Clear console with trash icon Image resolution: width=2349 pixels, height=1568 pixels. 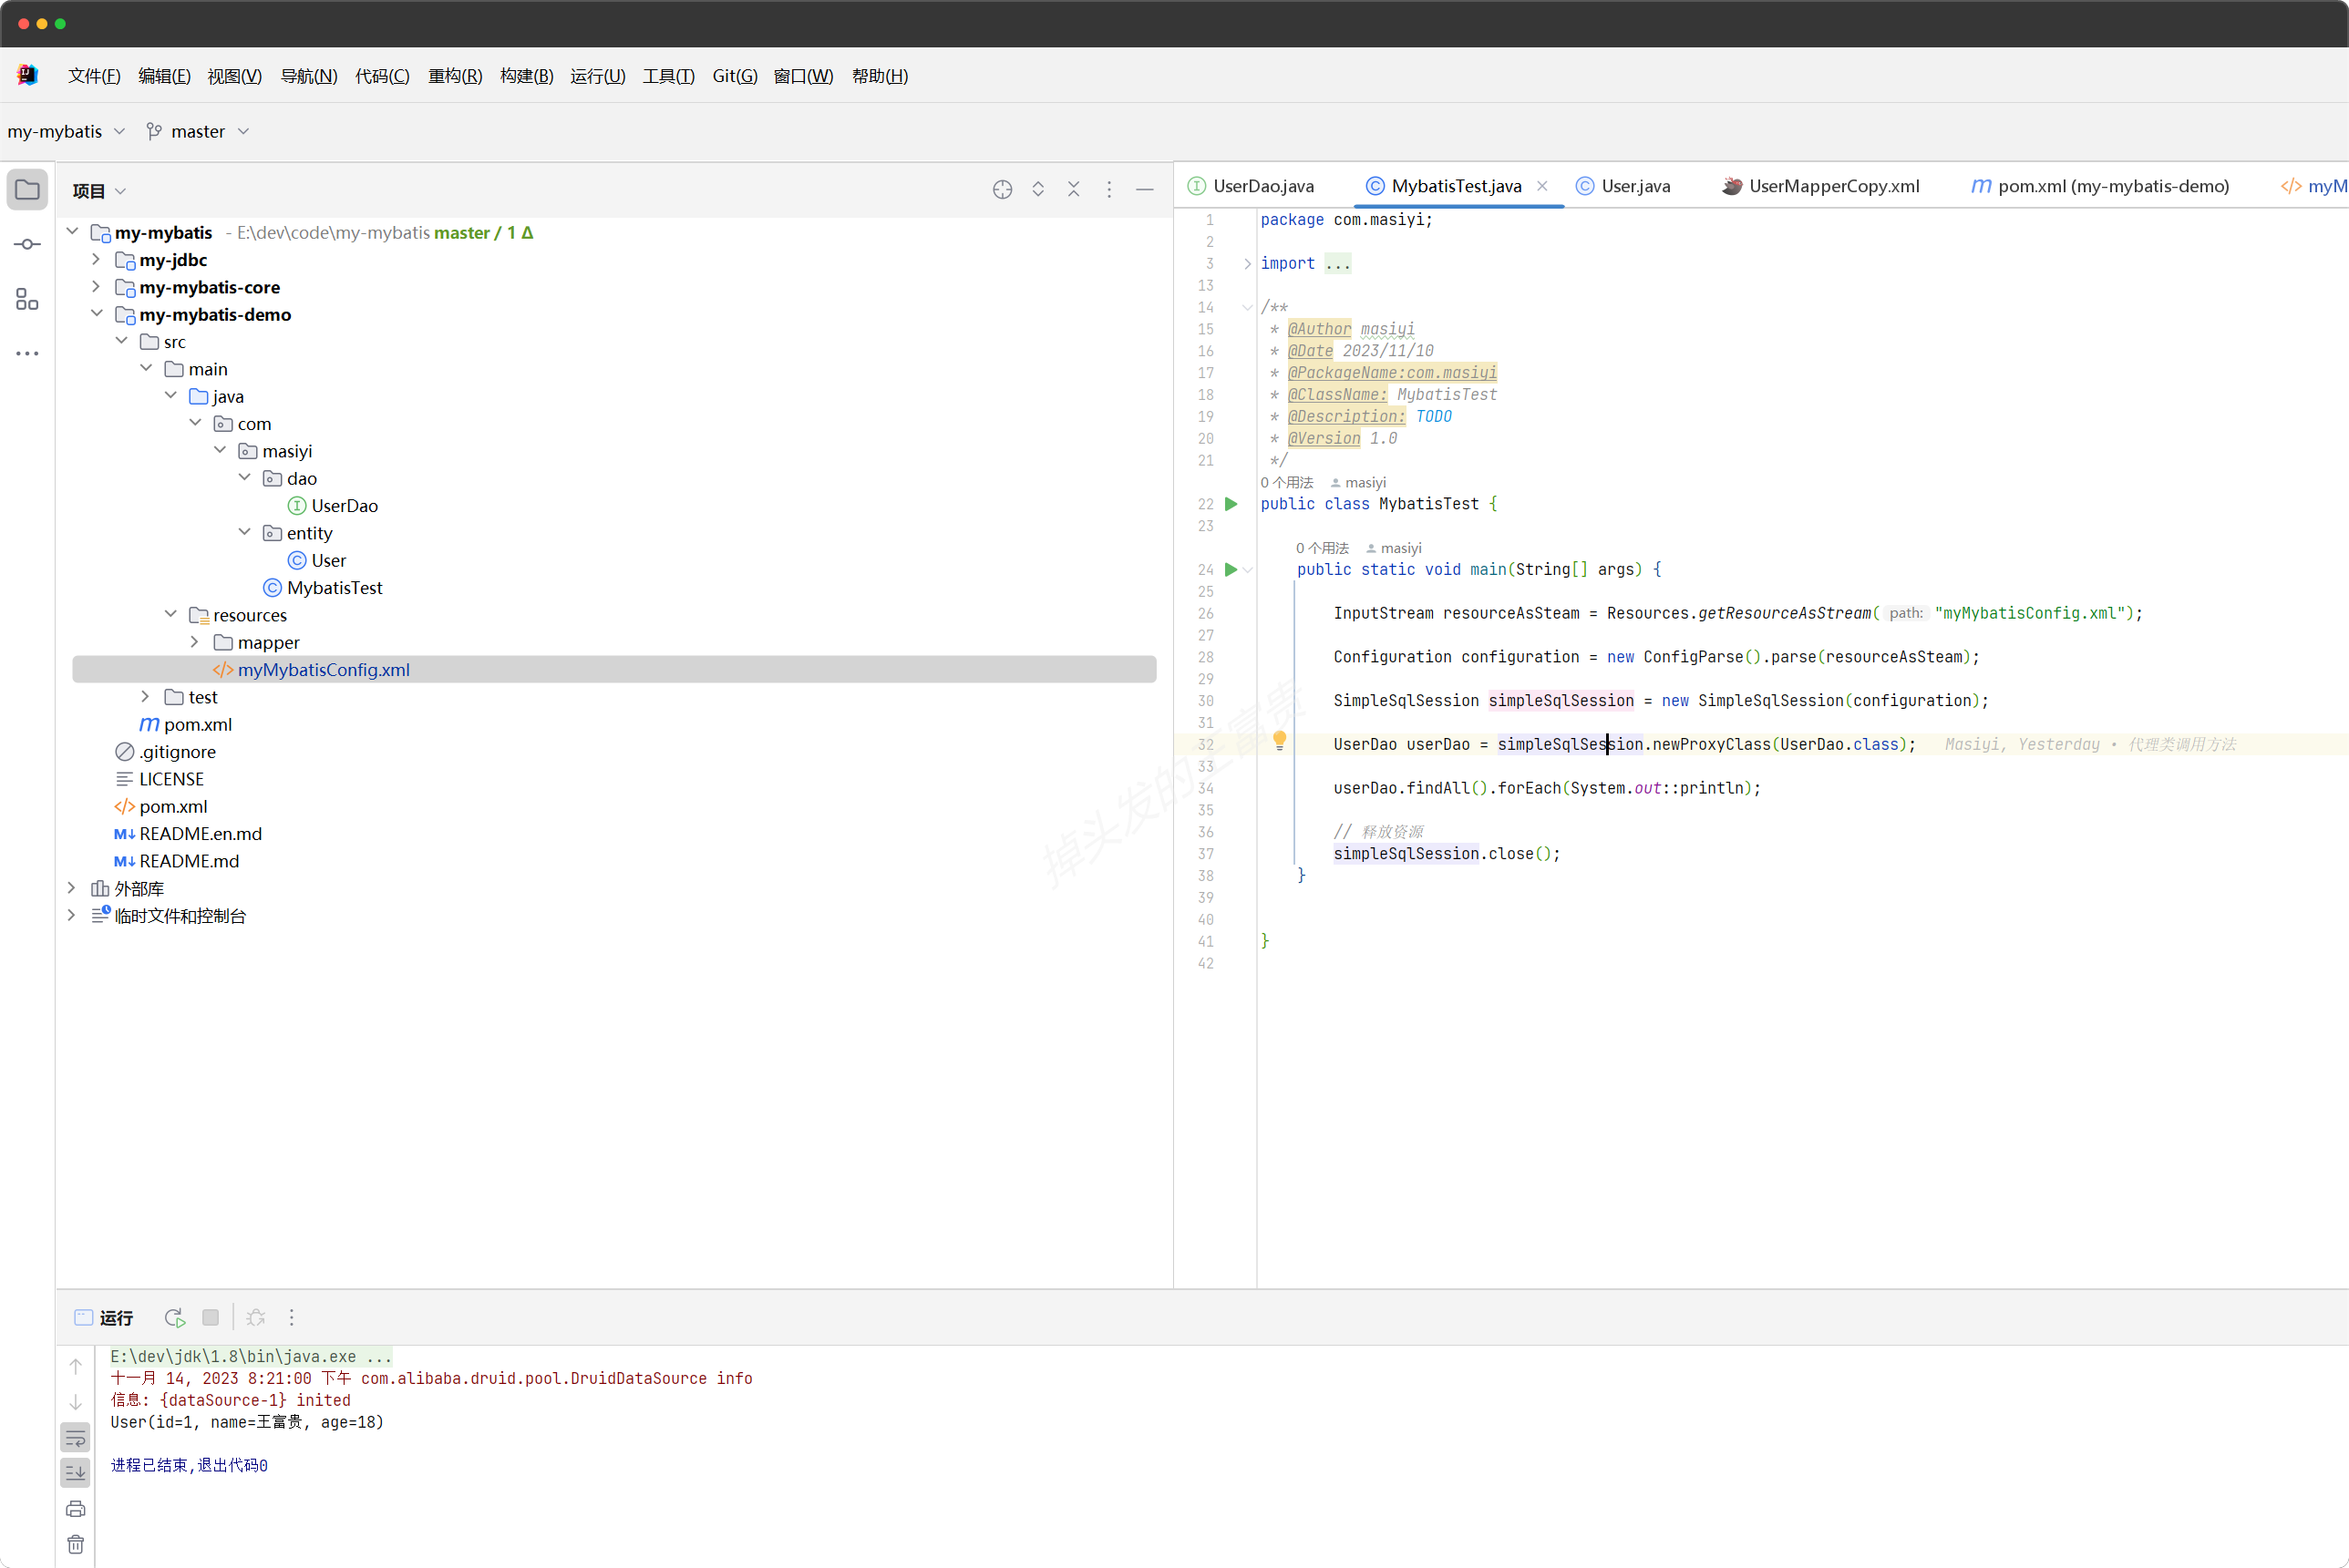point(76,1544)
